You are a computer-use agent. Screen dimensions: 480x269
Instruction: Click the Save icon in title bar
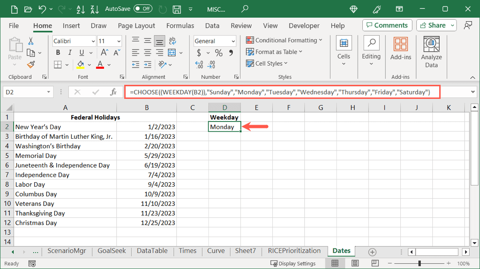click(x=177, y=9)
